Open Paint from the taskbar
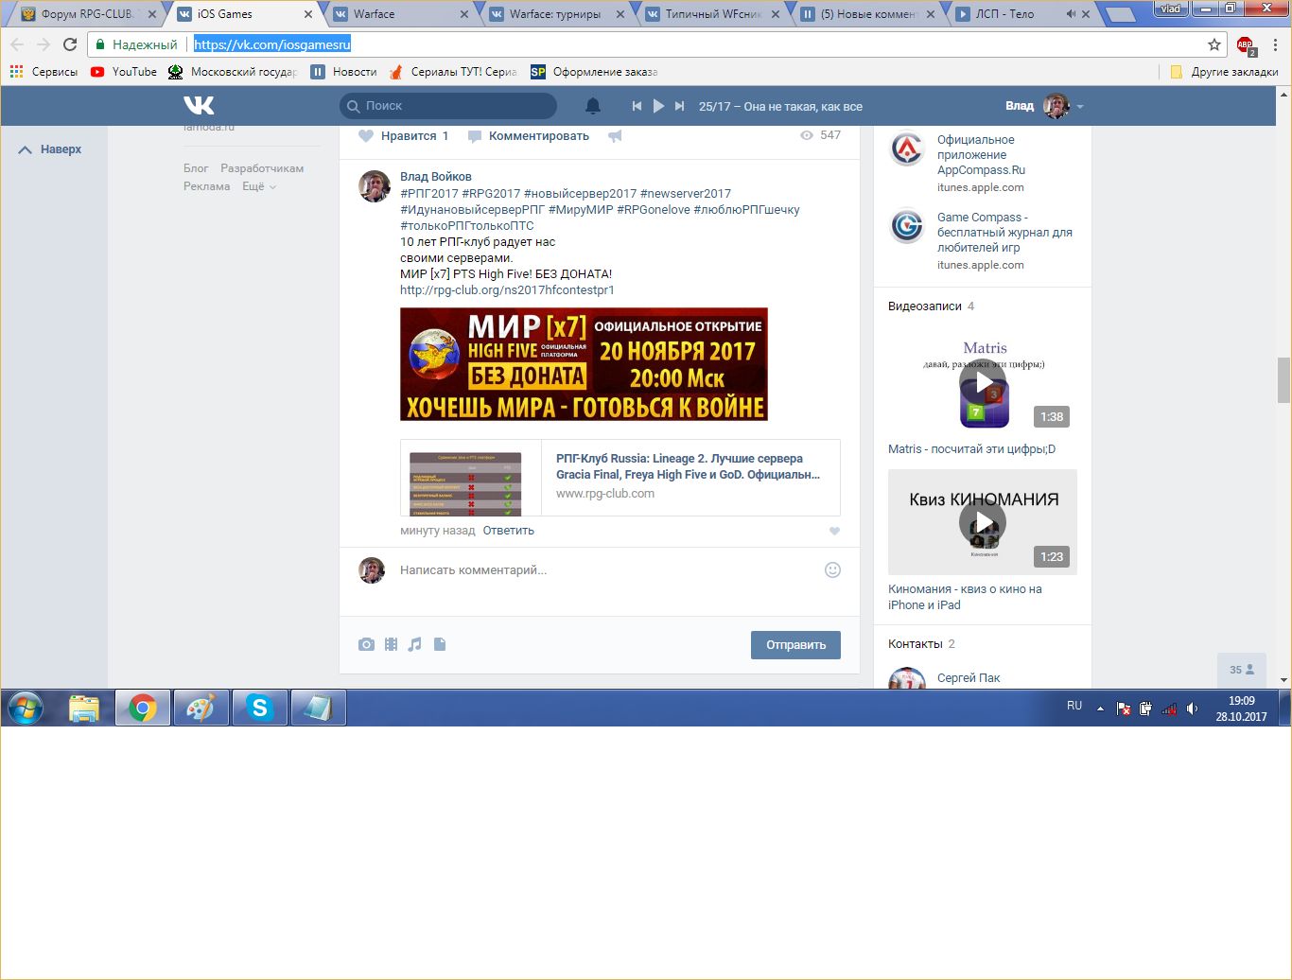This screenshot has height=980, width=1292. point(201,708)
